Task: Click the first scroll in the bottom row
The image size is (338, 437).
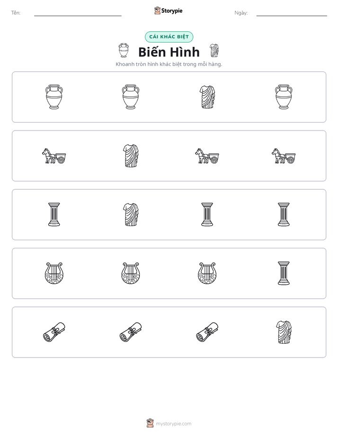Action: point(54,332)
